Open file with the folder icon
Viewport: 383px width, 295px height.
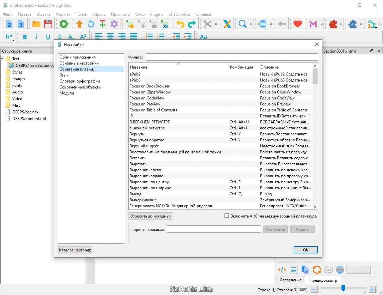coord(37,24)
